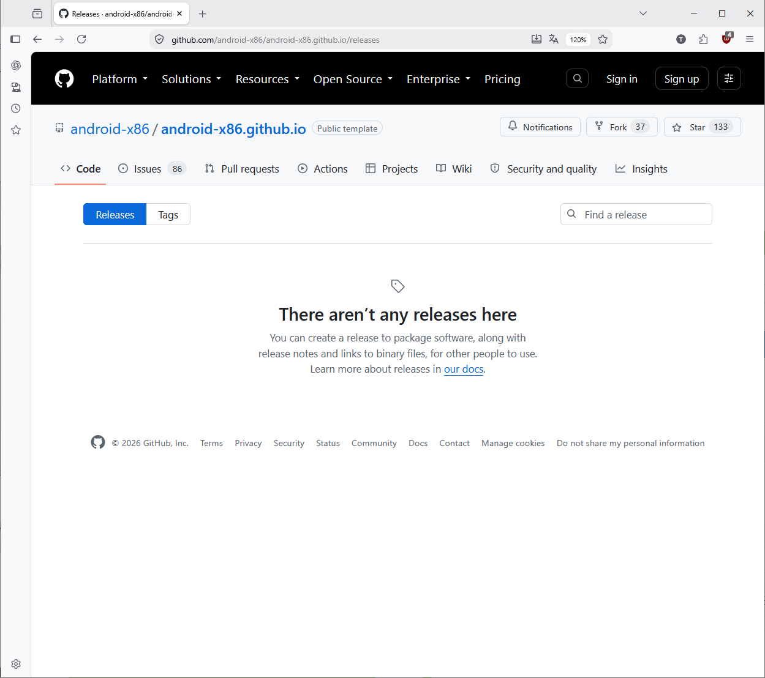Screen dimensions: 765x678
Task: Go back with browser back arrow
Action: pos(37,39)
